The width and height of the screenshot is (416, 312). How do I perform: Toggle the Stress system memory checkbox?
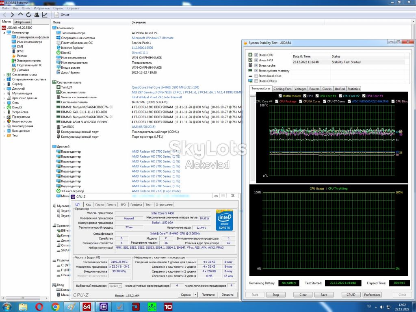point(256,71)
